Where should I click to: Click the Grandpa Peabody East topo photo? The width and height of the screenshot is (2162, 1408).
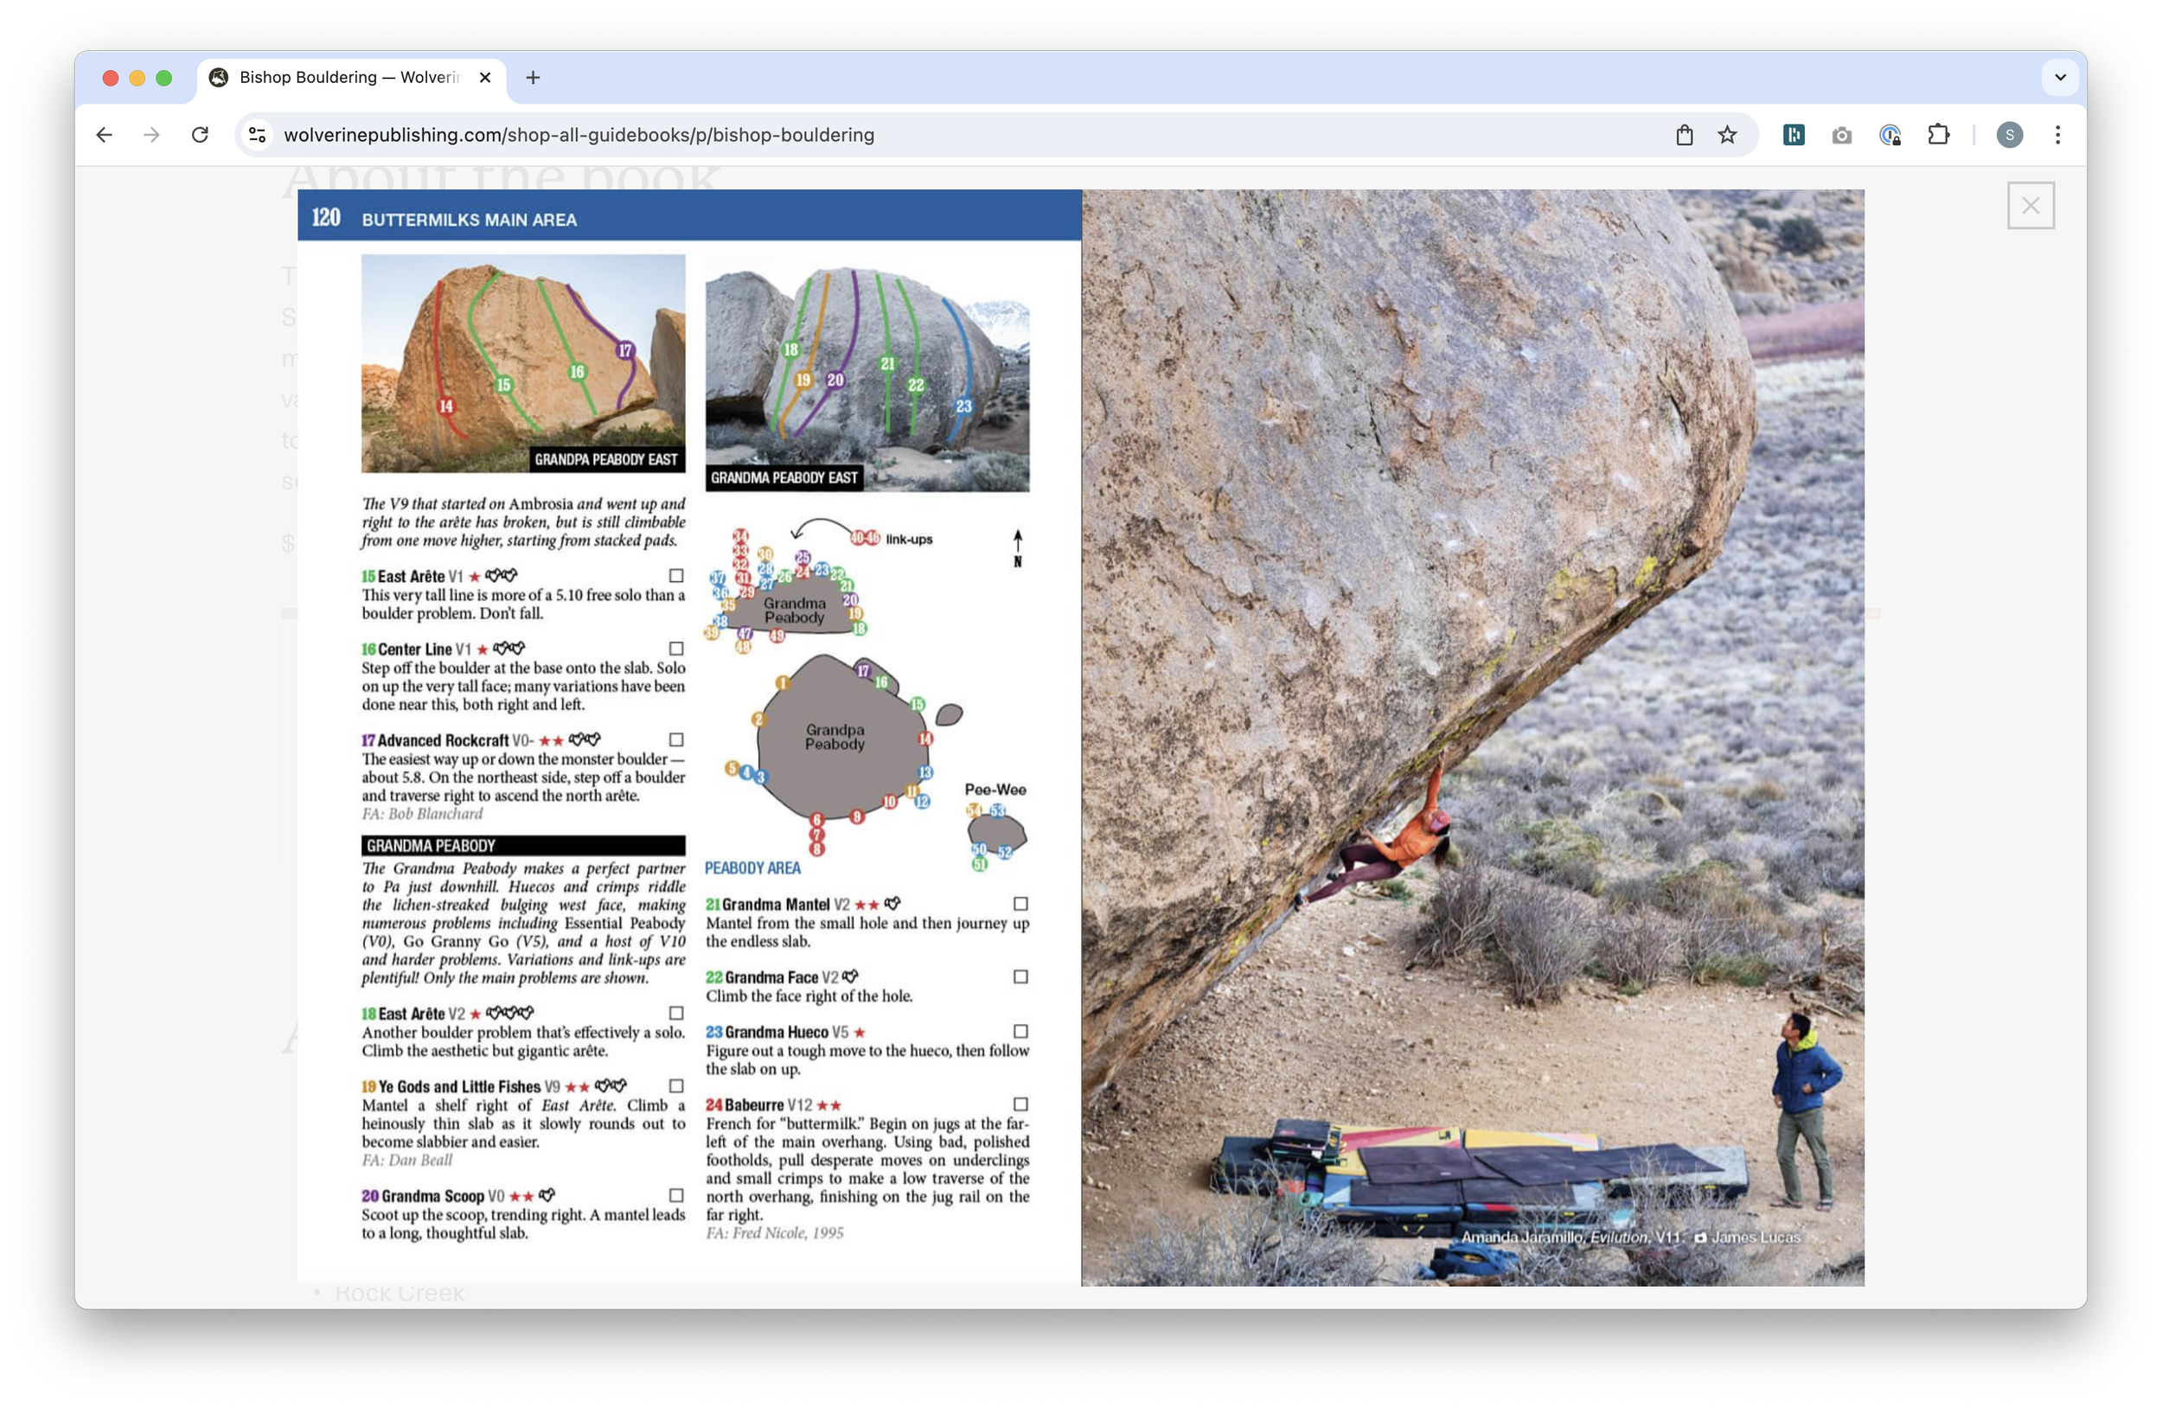(523, 363)
